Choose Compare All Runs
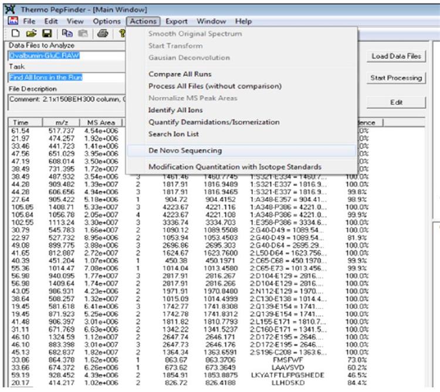 180,74
